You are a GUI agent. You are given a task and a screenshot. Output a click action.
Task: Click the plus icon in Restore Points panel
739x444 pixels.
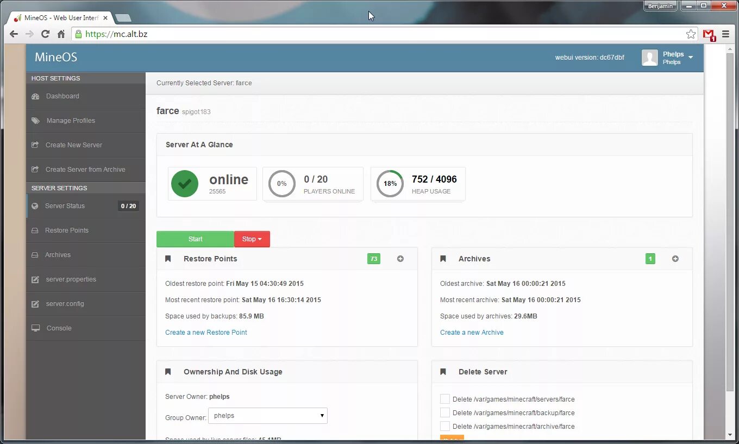[x=400, y=259]
